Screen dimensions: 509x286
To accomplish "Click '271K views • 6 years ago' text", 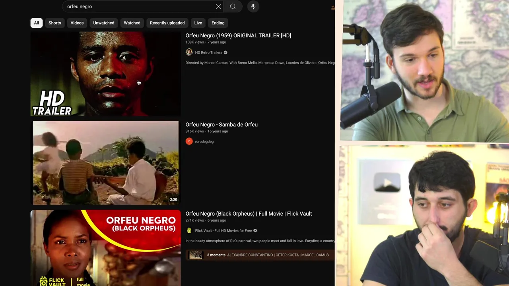I will 206,220.
